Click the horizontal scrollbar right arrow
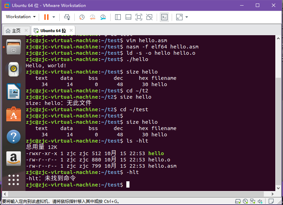This screenshot has height=205, width=283. tap(272, 194)
